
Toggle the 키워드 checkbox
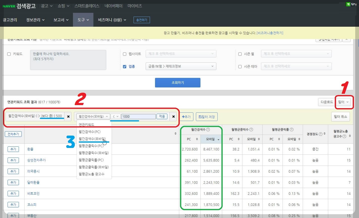click(x=9, y=54)
